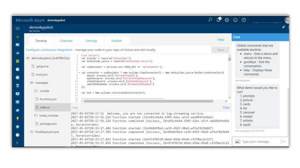Screen dimensions: 300x168
Task: Click the chat panel vertical scrollbar
Action: tap(288, 112)
